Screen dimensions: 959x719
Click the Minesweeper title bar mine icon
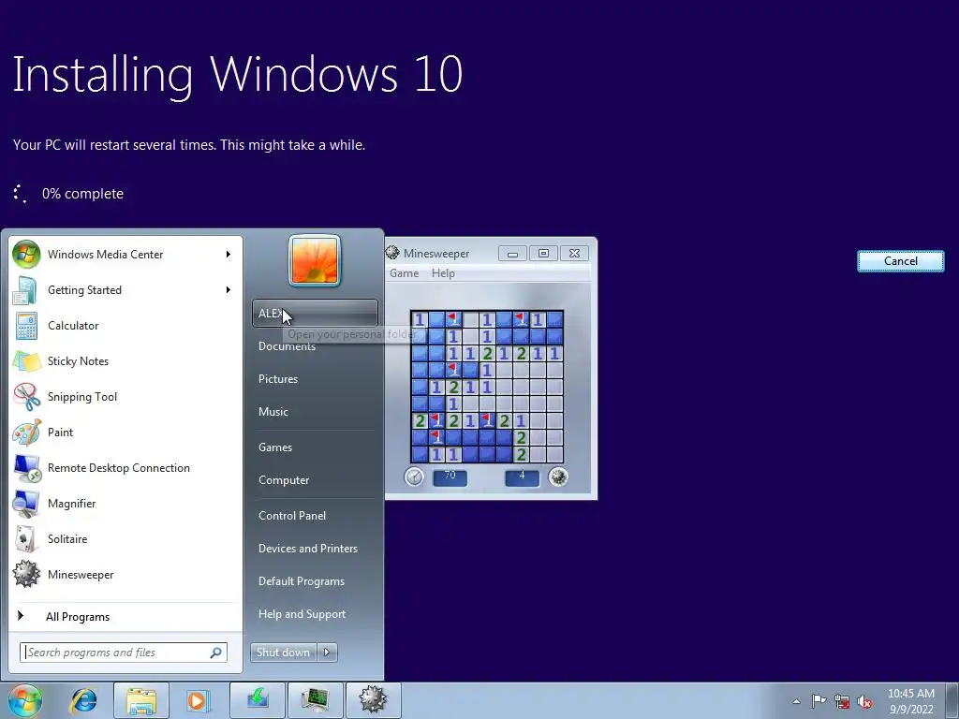click(392, 253)
